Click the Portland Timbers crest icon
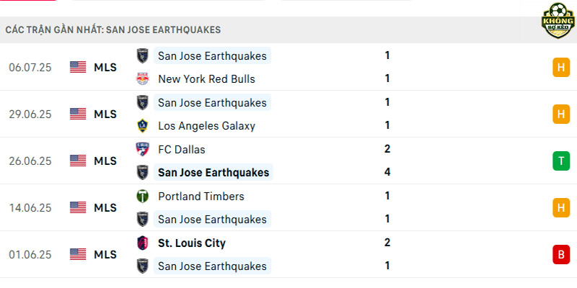The height and width of the screenshot is (288, 577). point(142,196)
